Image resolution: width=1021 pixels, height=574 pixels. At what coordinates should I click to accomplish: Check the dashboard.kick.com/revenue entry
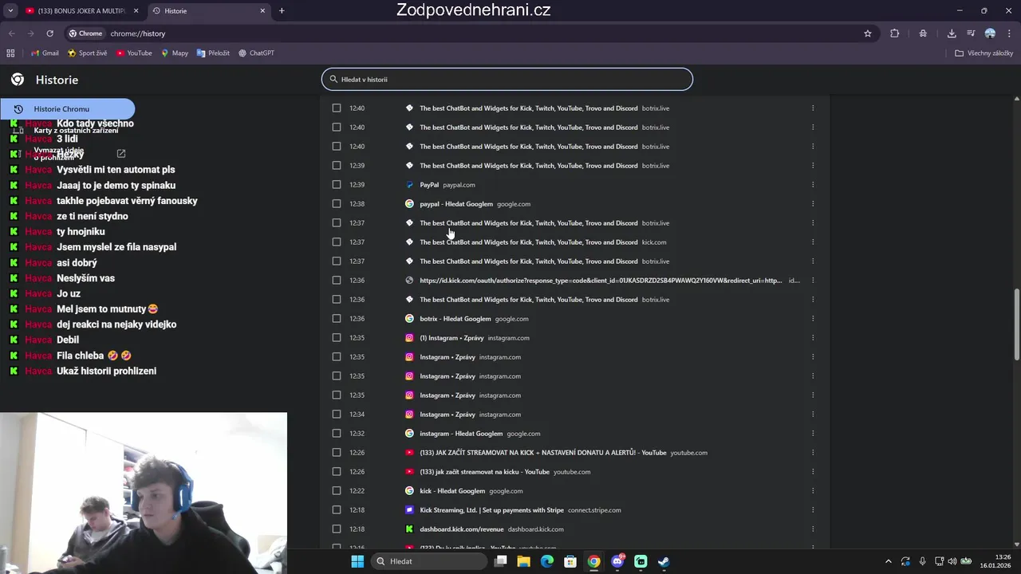[x=337, y=529]
